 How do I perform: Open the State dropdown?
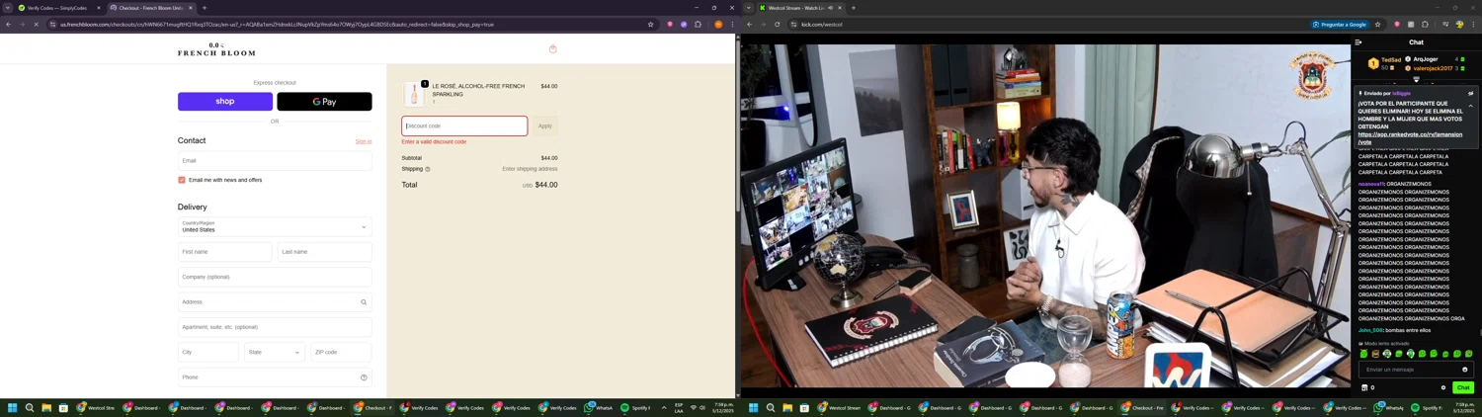click(x=274, y=352)
